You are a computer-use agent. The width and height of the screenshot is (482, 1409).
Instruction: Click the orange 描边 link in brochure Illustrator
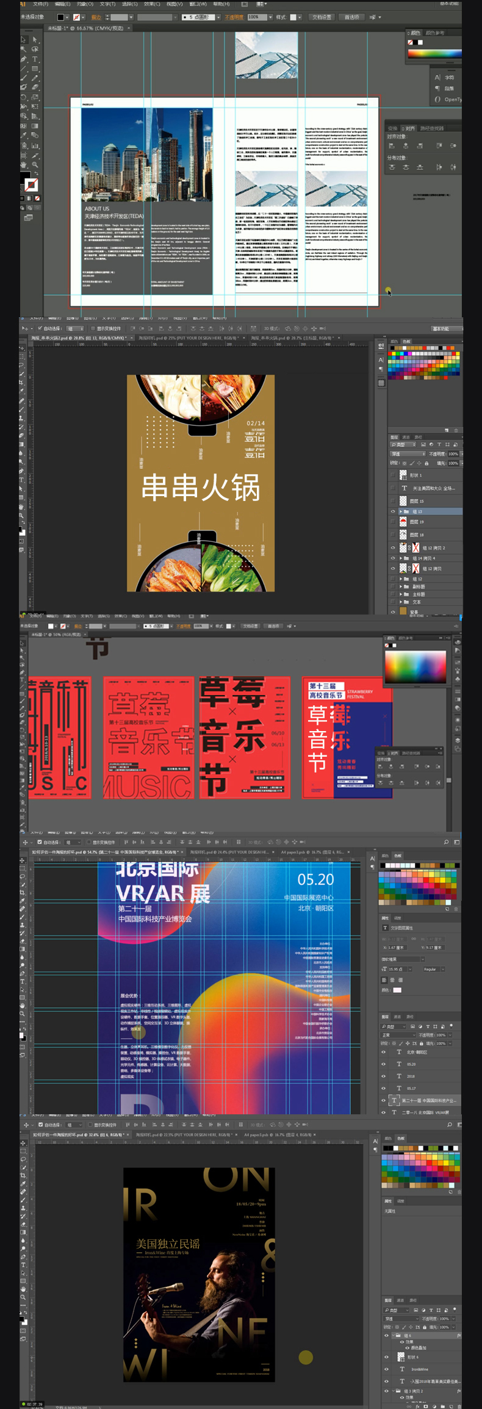point(96,17)
